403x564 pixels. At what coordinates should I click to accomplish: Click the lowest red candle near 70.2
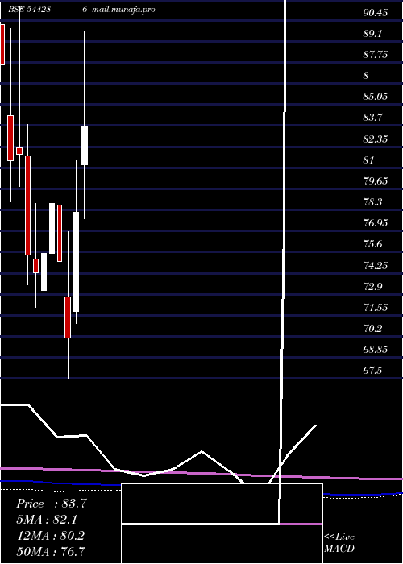pos(68,317)
